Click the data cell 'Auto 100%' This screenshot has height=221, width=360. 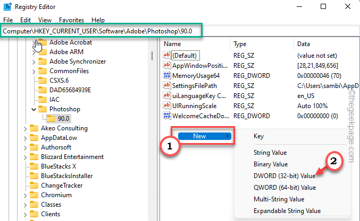point(312,106)
